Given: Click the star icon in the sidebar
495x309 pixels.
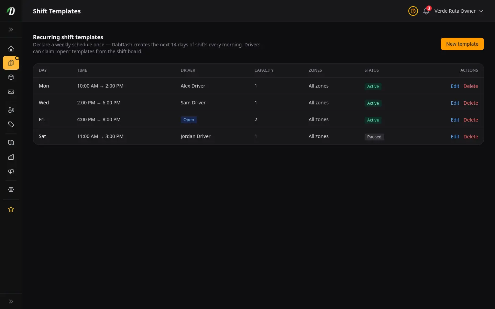Looking at the screenshot, I should pyautogui.click(x=11, y=209).
